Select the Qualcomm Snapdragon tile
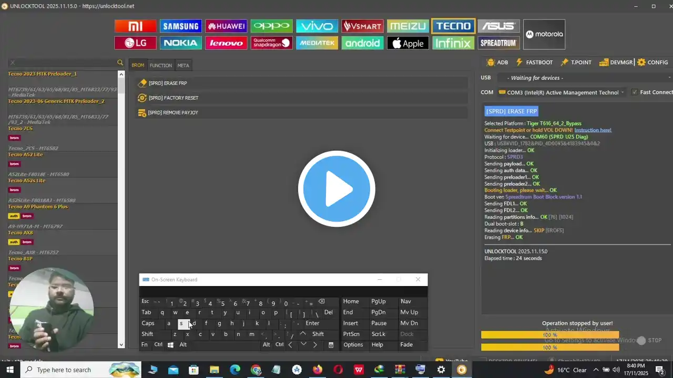 point(271,43)
